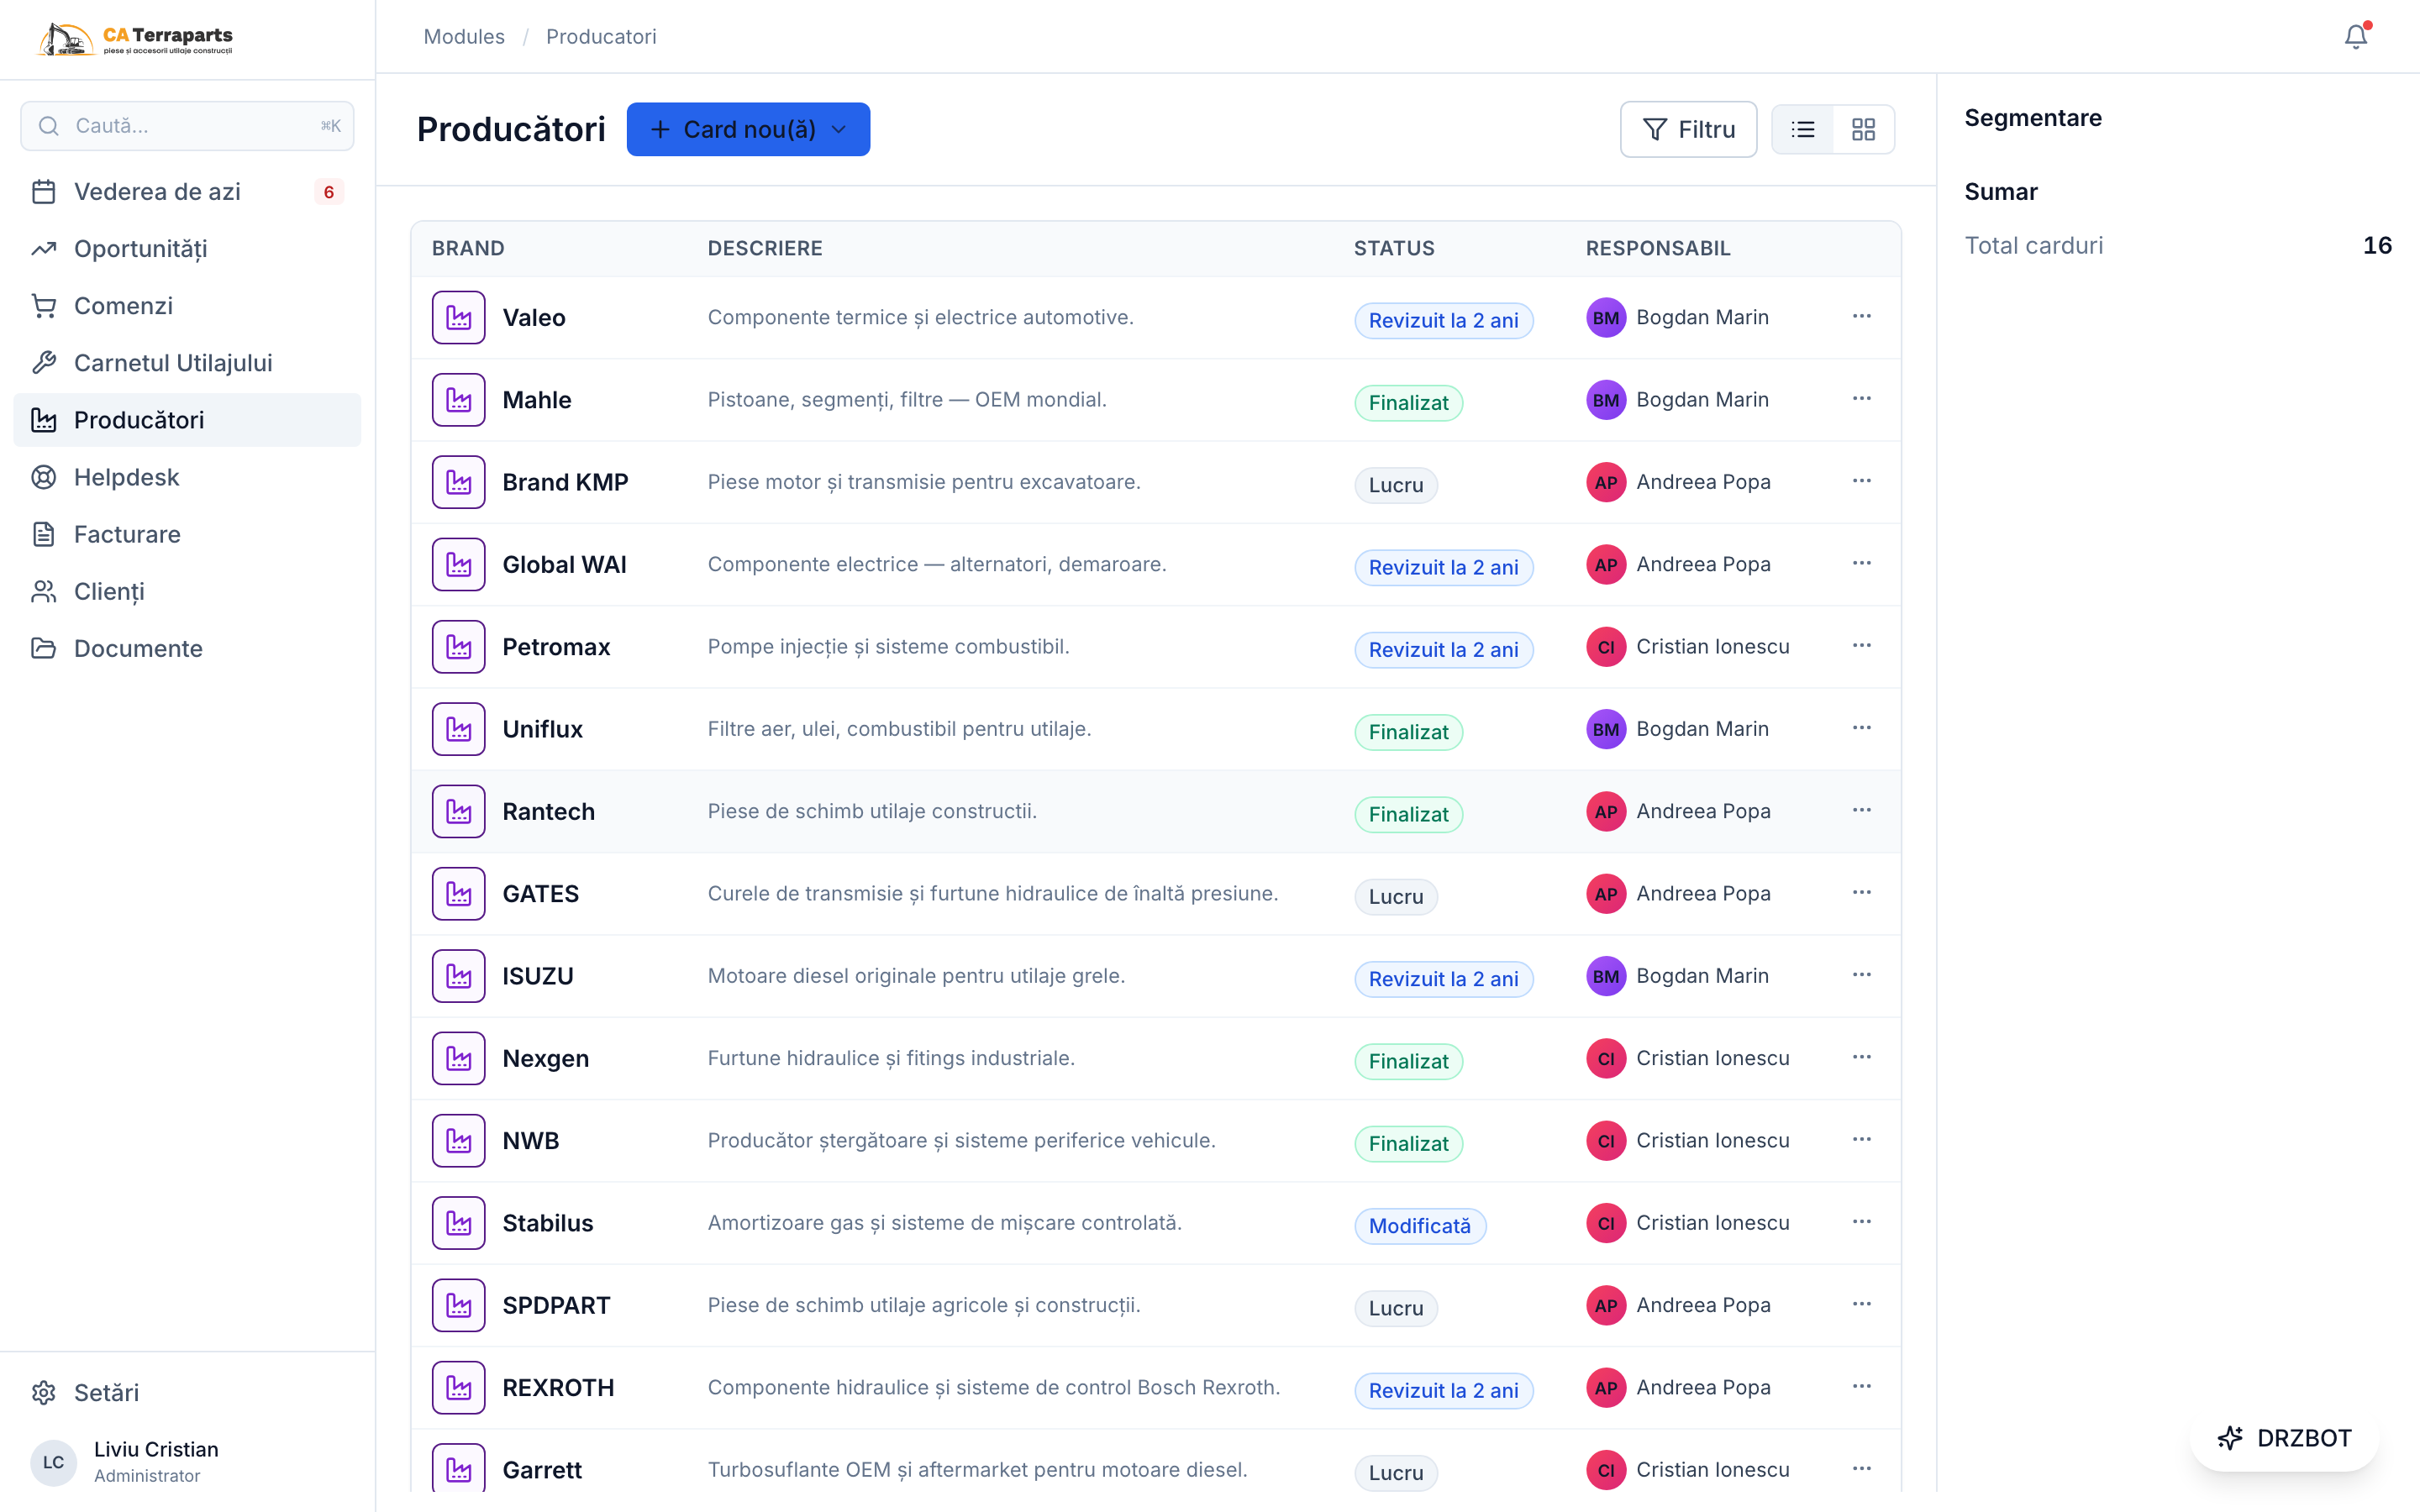Viewport: 2420px width, 1512px height.
Task: Click the Caută search field
Action: tap(187, 126)
